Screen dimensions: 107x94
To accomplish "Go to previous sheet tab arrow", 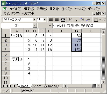I will pos(7,86).
